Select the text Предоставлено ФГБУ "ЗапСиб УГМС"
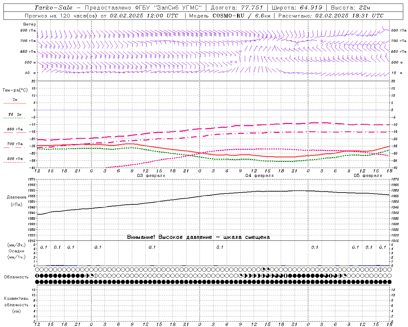 pos(143,8)
